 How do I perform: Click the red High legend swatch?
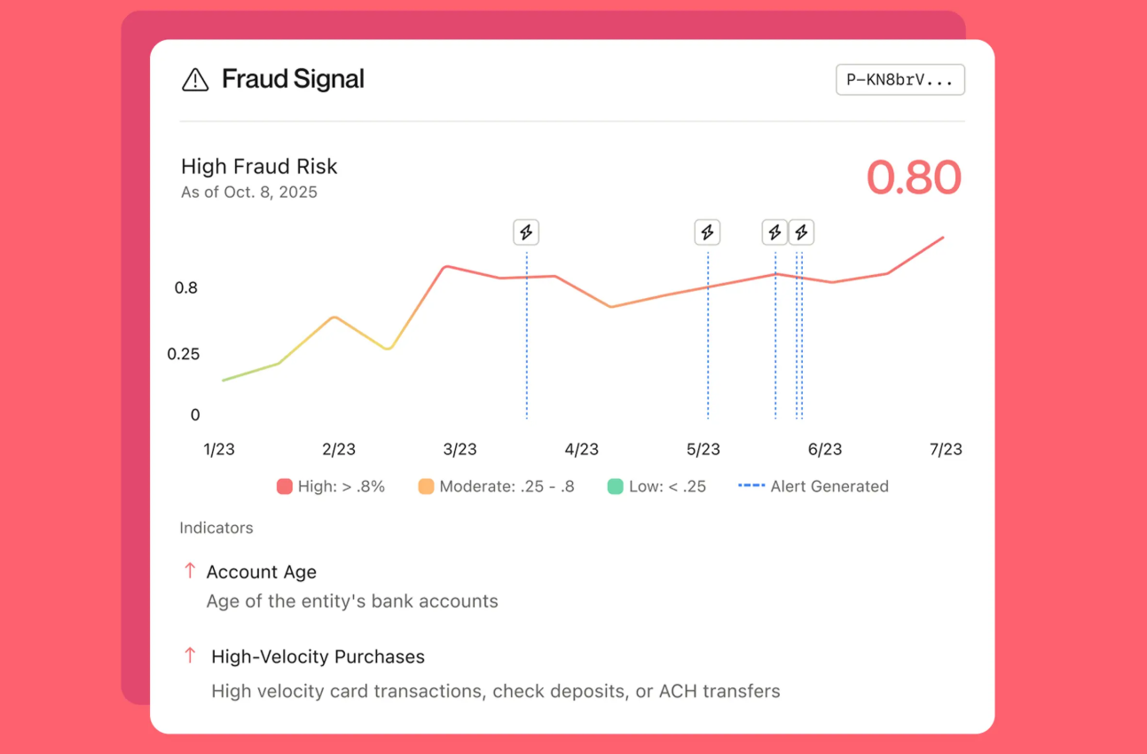285,486
